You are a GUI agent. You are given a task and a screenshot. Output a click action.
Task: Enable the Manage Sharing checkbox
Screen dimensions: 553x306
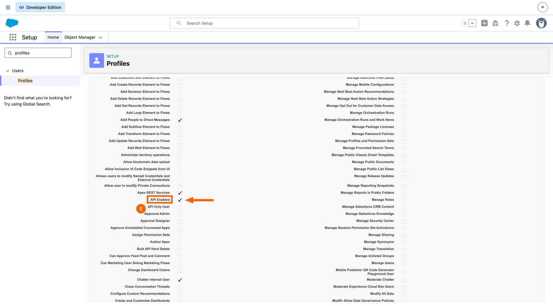click(x=404, y=236)
